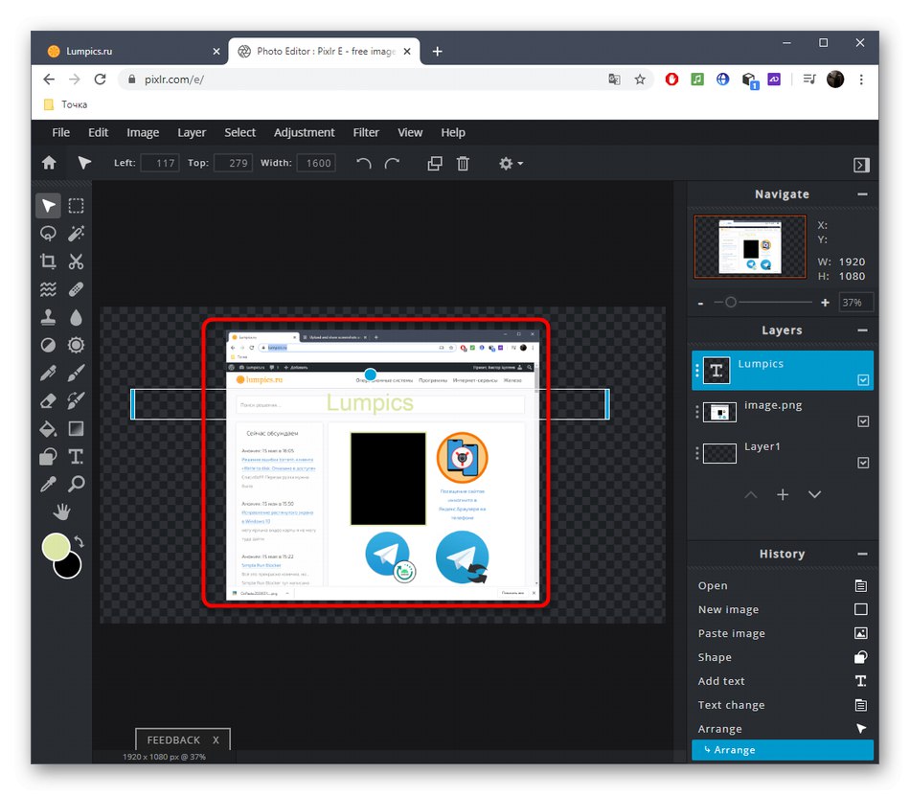Go to Pixlr home screen

coord(49,163)
